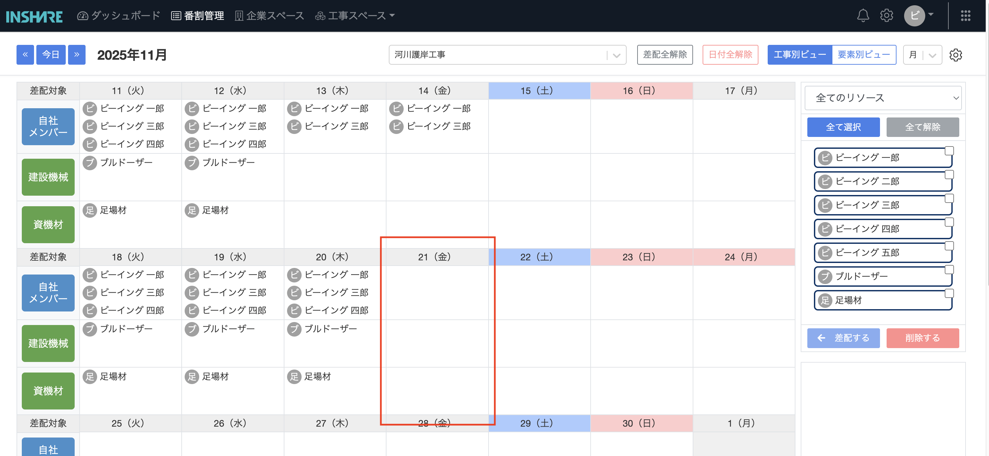Open the 月 period dropdown

coord(922,55)
